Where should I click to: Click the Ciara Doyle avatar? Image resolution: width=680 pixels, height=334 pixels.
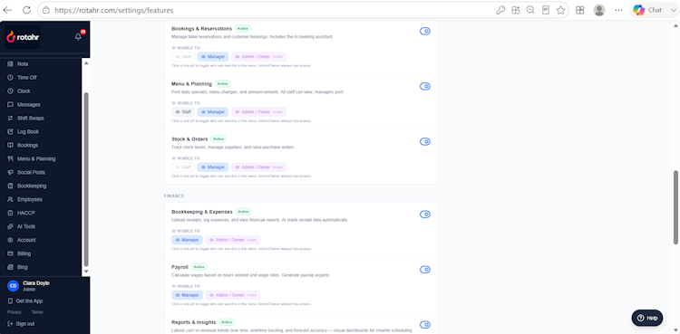[x=13, y=286]
